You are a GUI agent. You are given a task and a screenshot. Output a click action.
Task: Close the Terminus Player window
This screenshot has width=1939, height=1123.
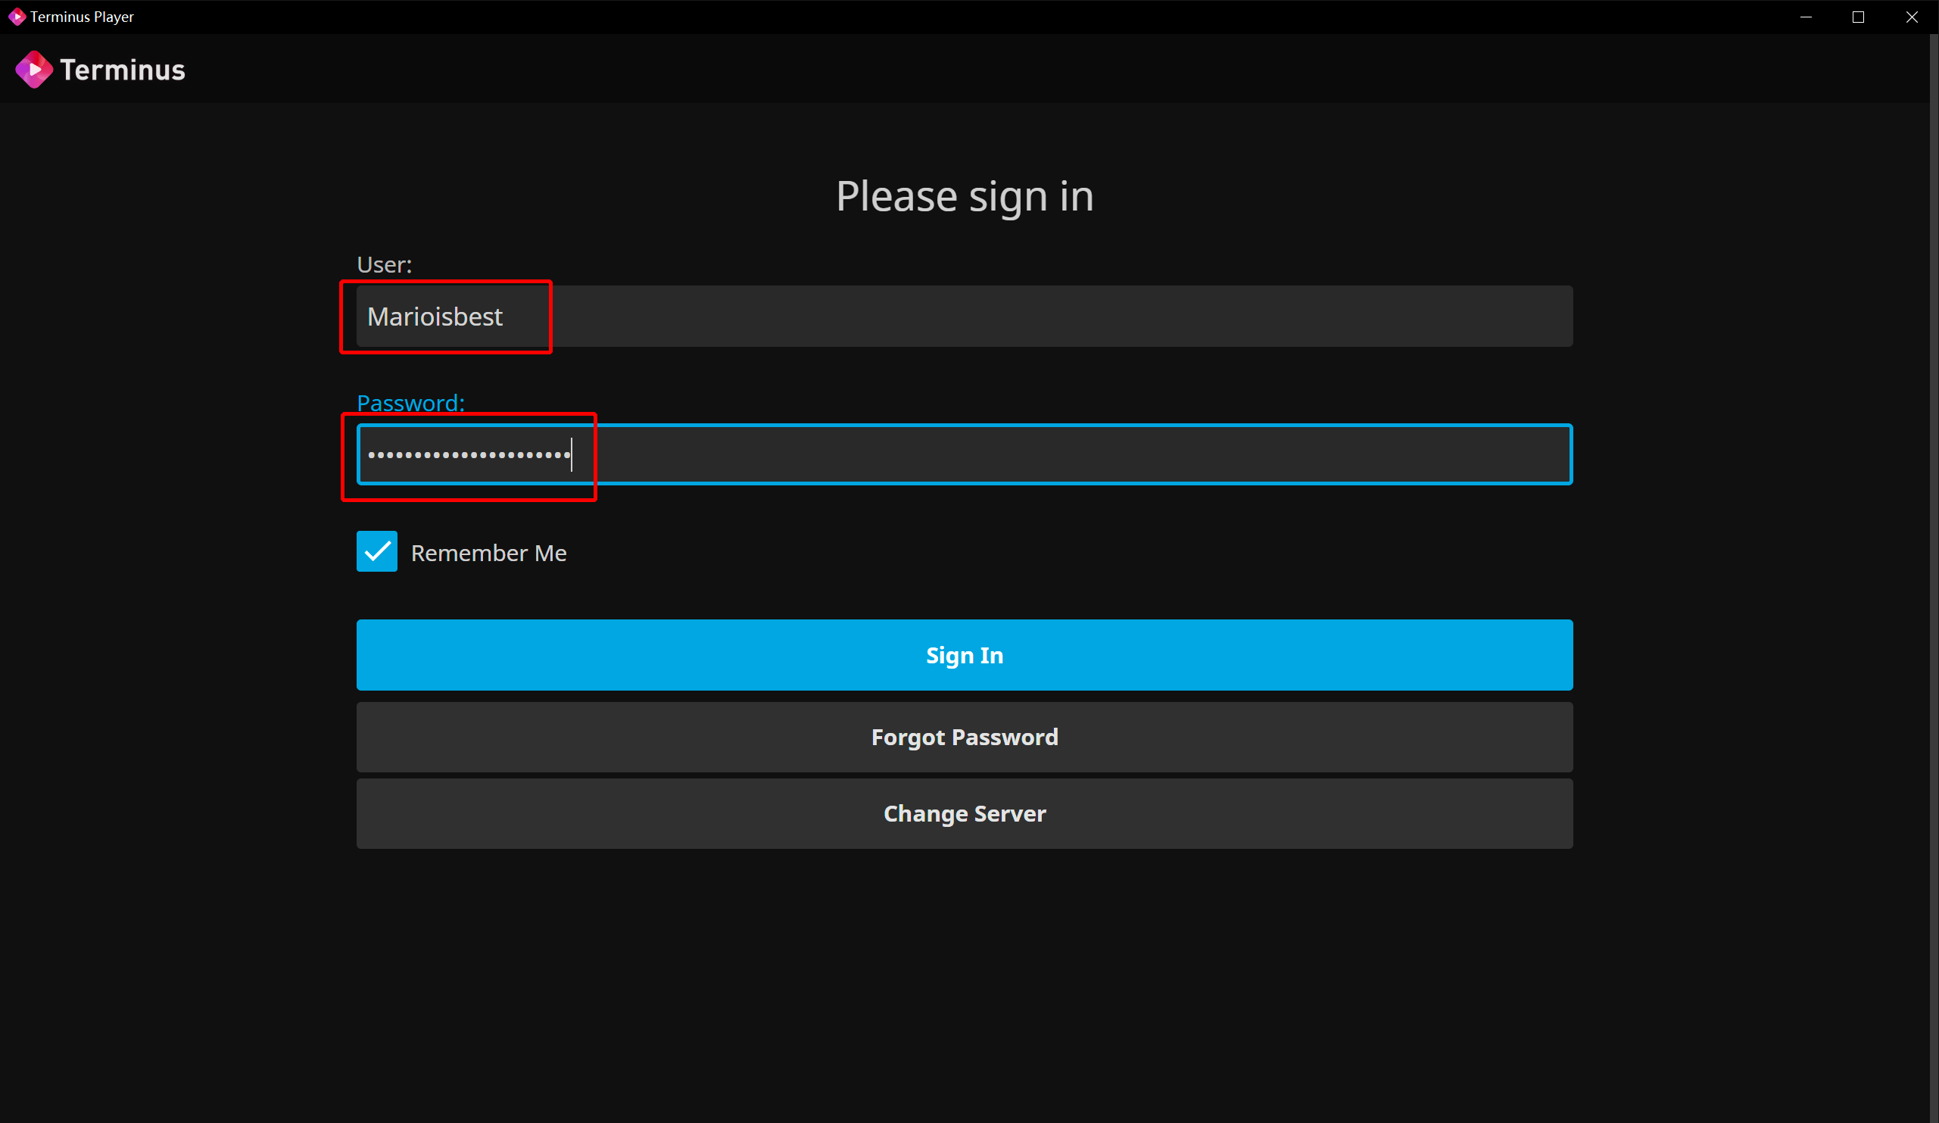point(1911,17)
